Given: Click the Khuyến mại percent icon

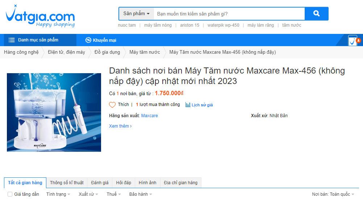Looking at the screenshot, I should click(88, 40).
